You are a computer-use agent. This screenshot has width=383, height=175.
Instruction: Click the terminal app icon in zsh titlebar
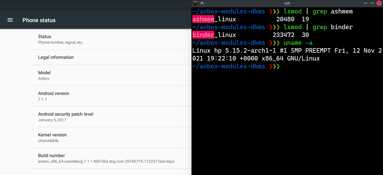[196, 3]
